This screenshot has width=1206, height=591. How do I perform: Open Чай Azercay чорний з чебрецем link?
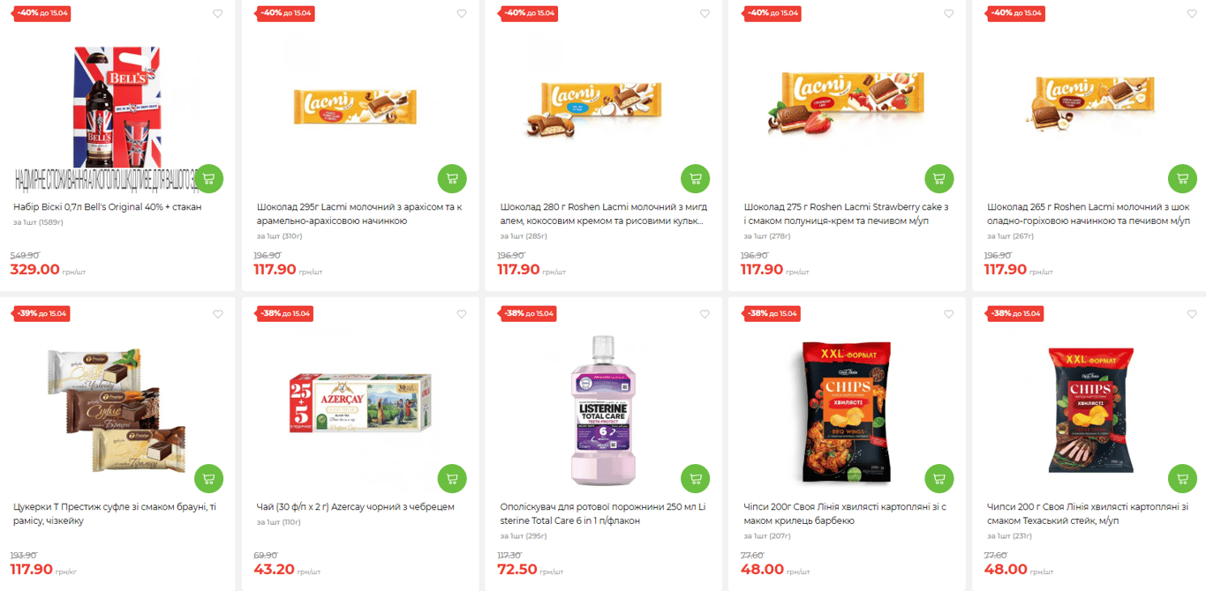coord(356,507)
